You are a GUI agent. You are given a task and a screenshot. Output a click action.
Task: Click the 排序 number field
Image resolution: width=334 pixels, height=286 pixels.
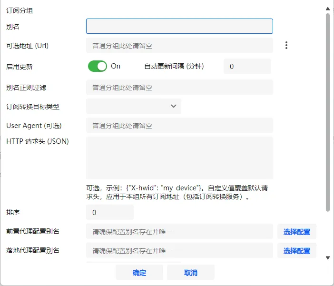[110, 212]
